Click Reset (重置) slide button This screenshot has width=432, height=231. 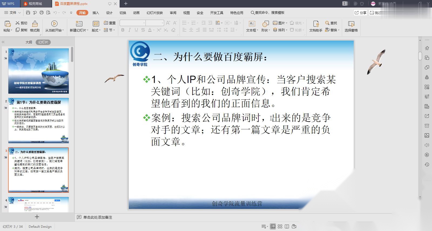coord(110,23)
